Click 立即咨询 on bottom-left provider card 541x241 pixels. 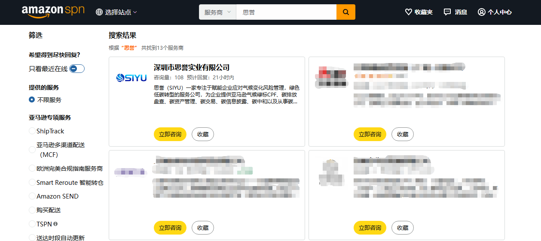click(170, 228)
